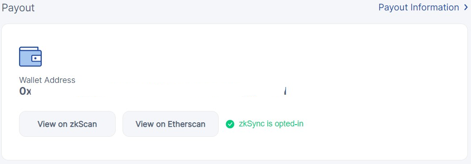Click the zkSync is opted-in status text
The height and width of the screenshot is (164, 471).
(x=271, y=124)
